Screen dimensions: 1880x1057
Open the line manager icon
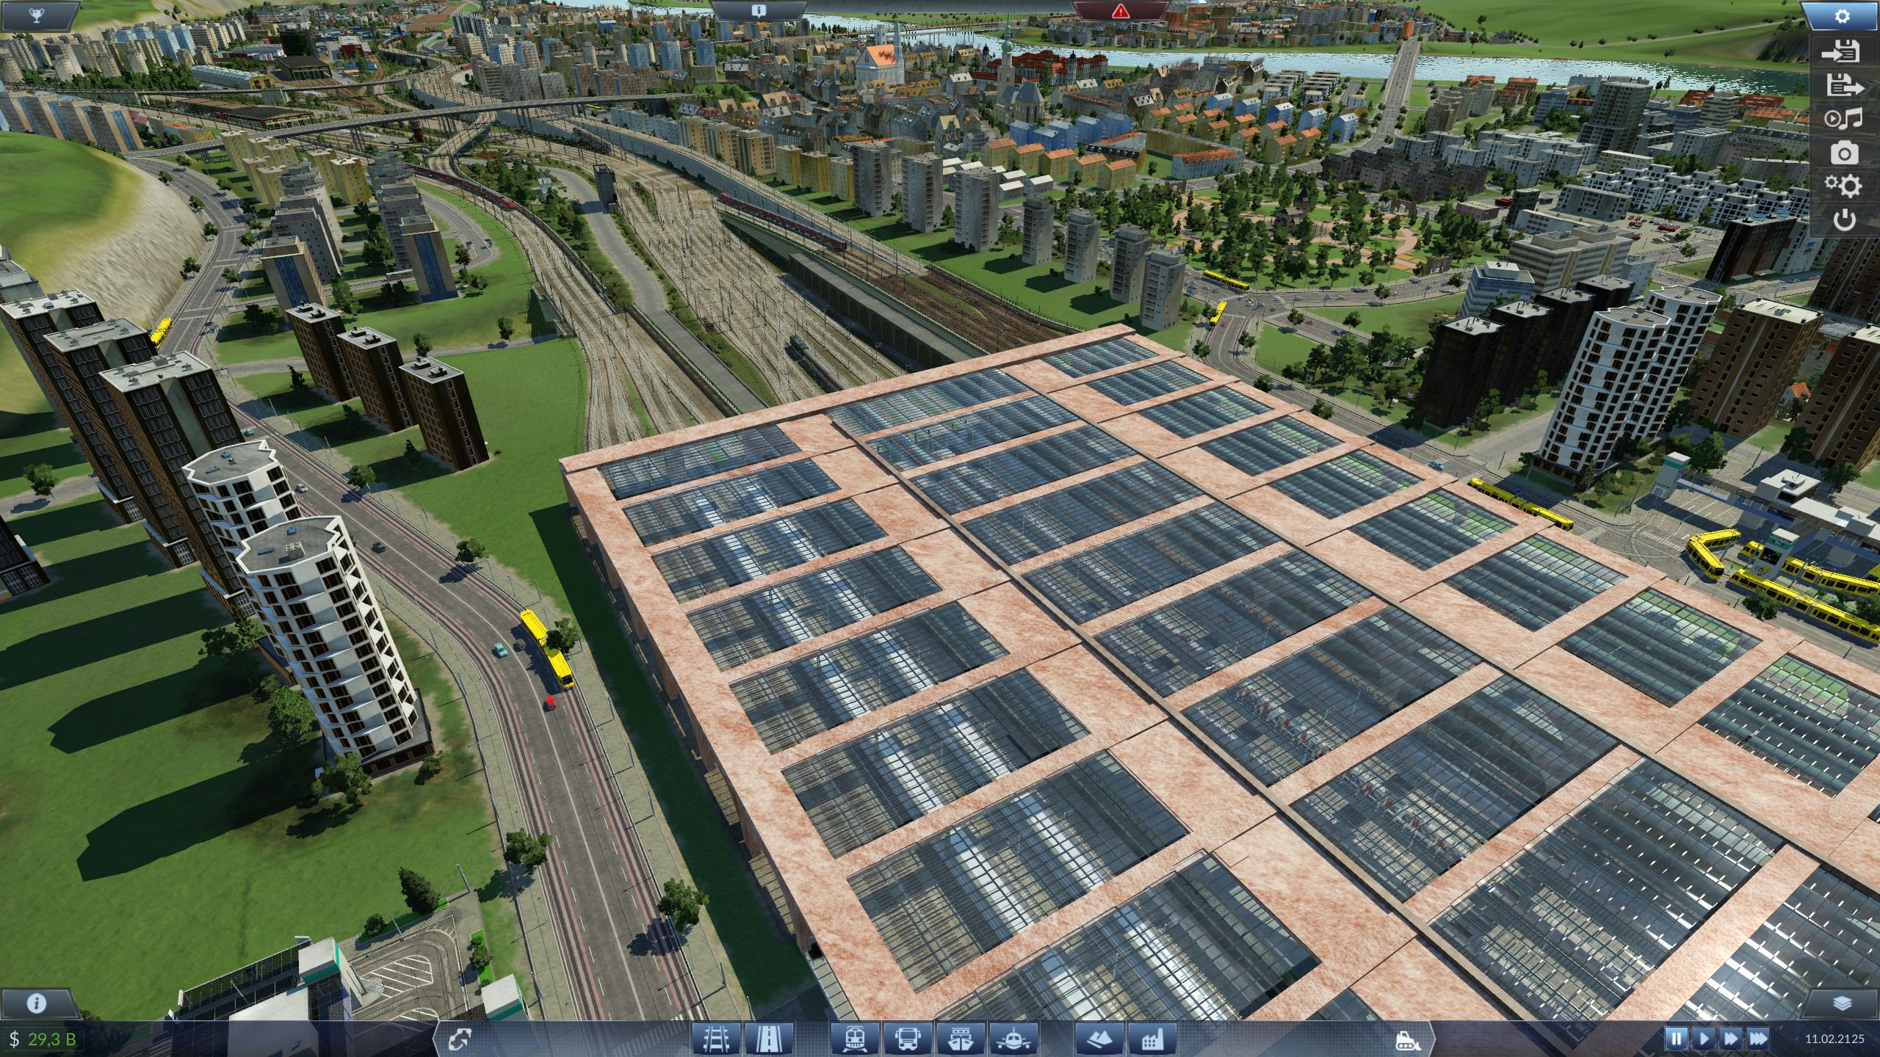(460, 1039)
